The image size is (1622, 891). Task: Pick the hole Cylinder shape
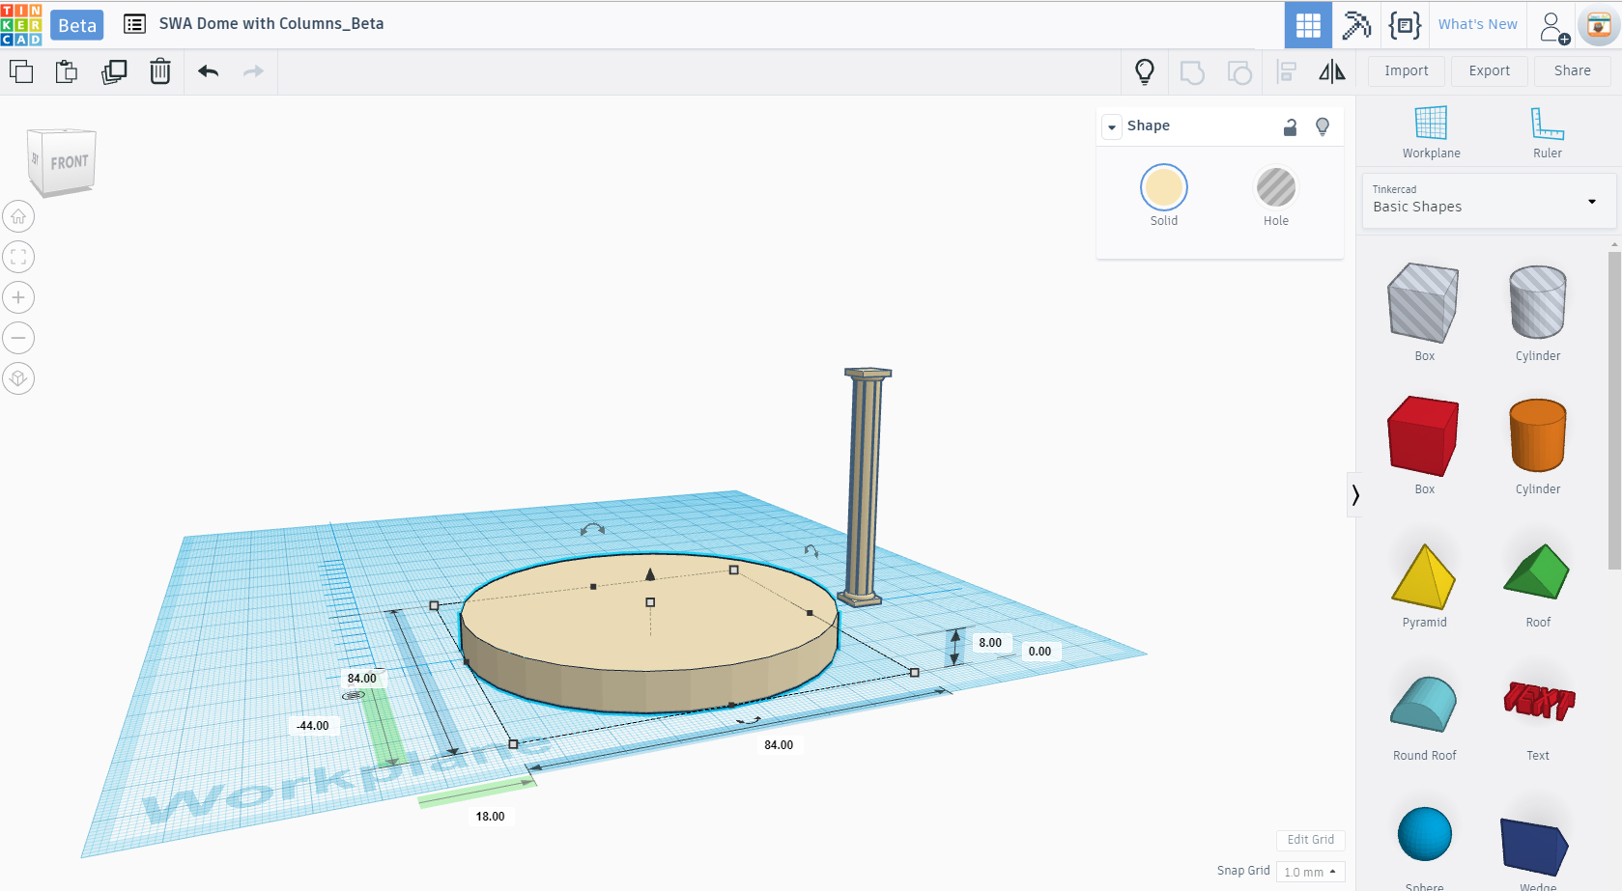coord(1537,303)
